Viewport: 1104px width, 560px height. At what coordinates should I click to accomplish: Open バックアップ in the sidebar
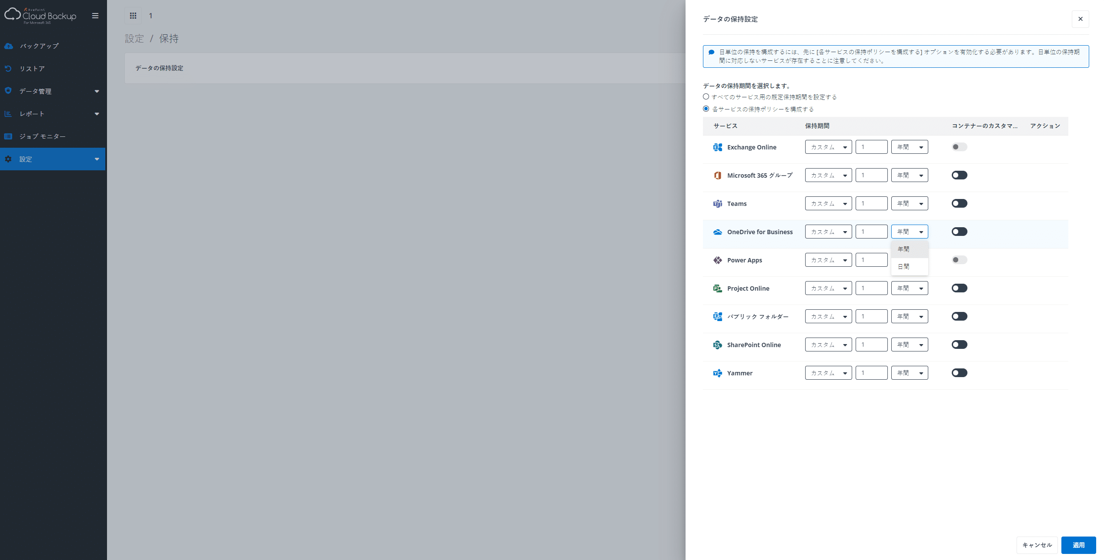53,46
